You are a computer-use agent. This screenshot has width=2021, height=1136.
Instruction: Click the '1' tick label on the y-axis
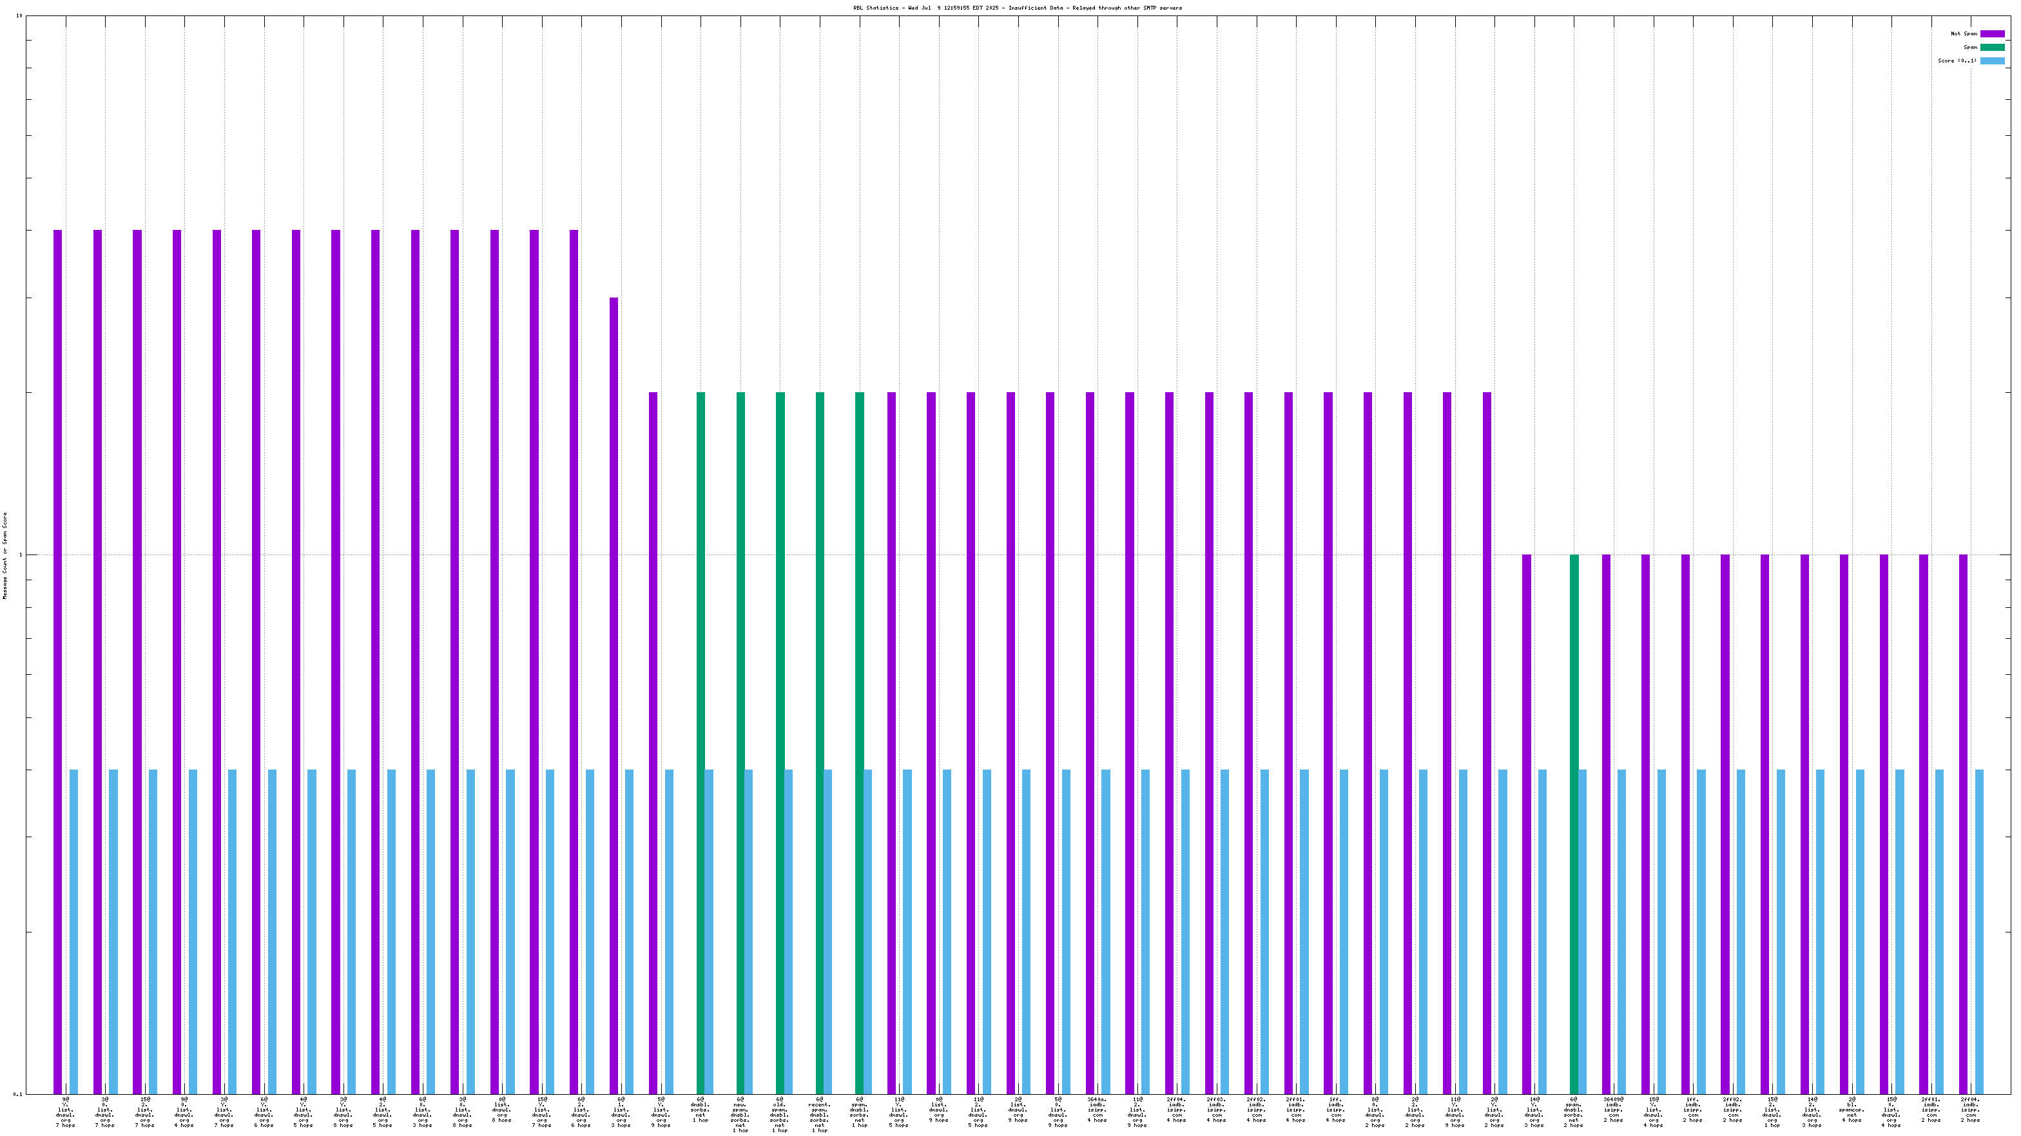click(x=21, y=555)
